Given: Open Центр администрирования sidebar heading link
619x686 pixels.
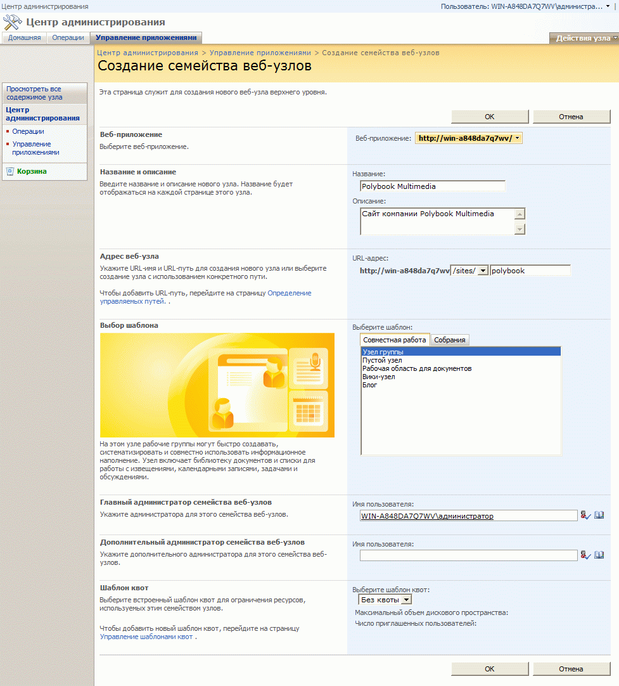Looking at the screenshot, I should point(42,113).
